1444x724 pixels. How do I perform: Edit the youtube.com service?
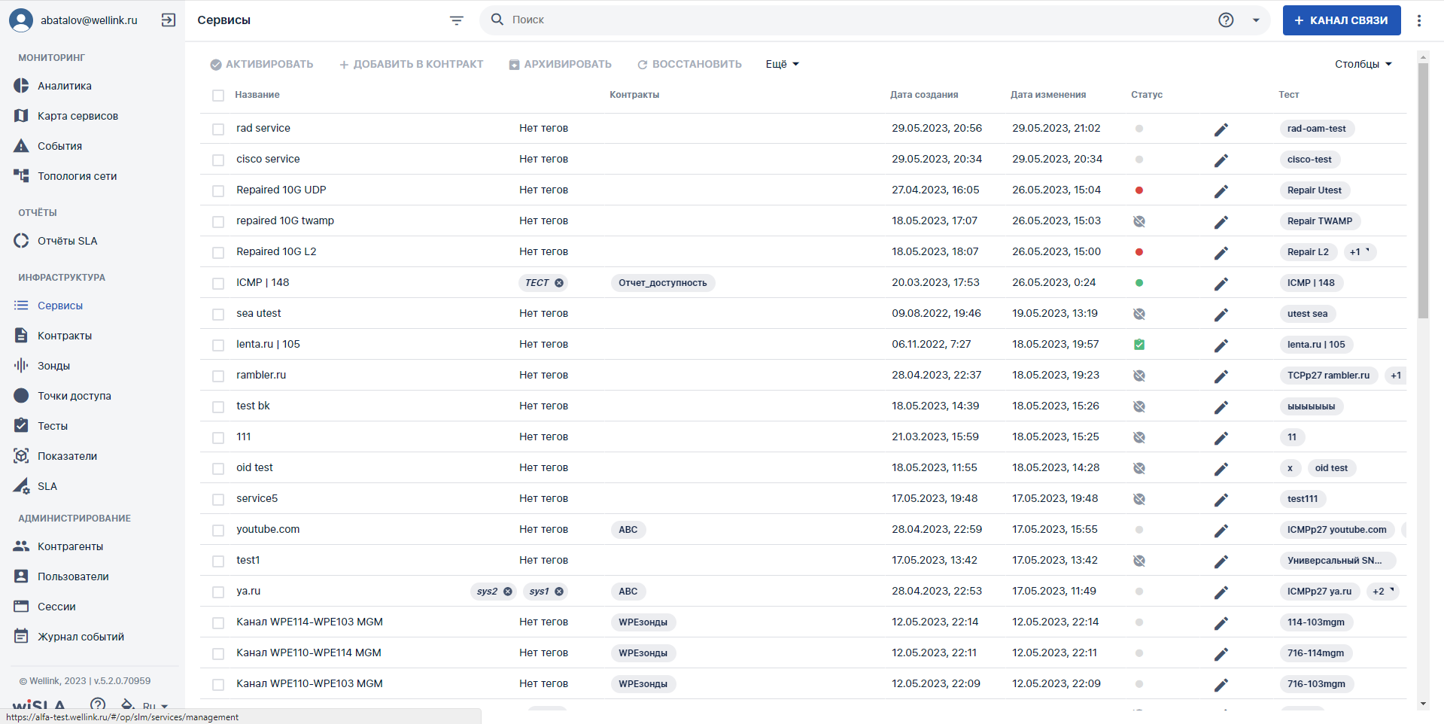1221,531
